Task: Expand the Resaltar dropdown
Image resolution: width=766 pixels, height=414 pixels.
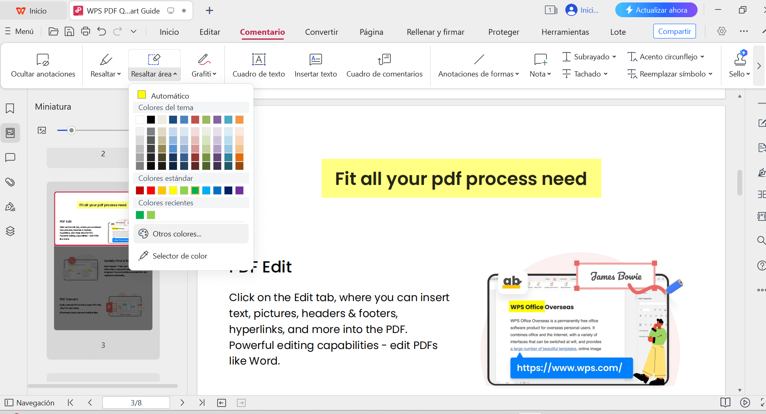Action: [119, 74]
